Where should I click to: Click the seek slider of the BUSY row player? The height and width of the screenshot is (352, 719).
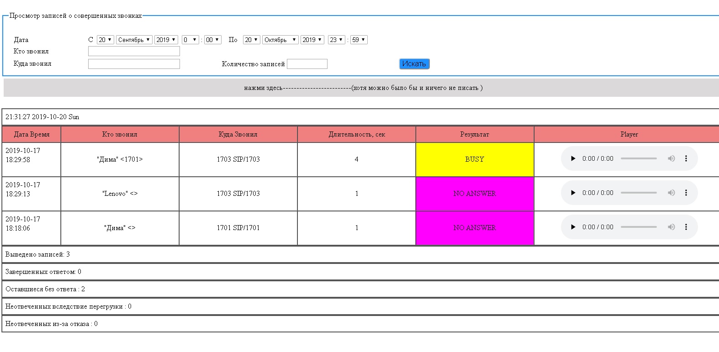click(x=639, y=159)
